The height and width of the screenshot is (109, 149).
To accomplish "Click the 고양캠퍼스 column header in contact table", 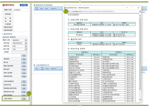I will point(118,52).
